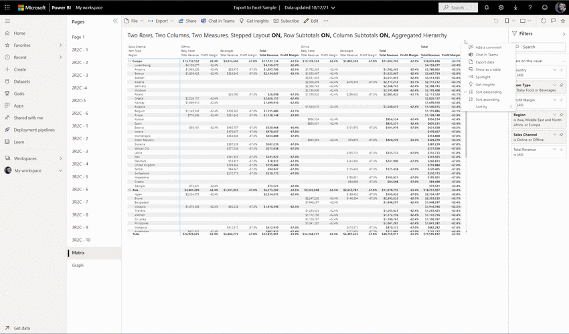
Task: Expand the Recent navigation chevron
Action: (61, 57)
